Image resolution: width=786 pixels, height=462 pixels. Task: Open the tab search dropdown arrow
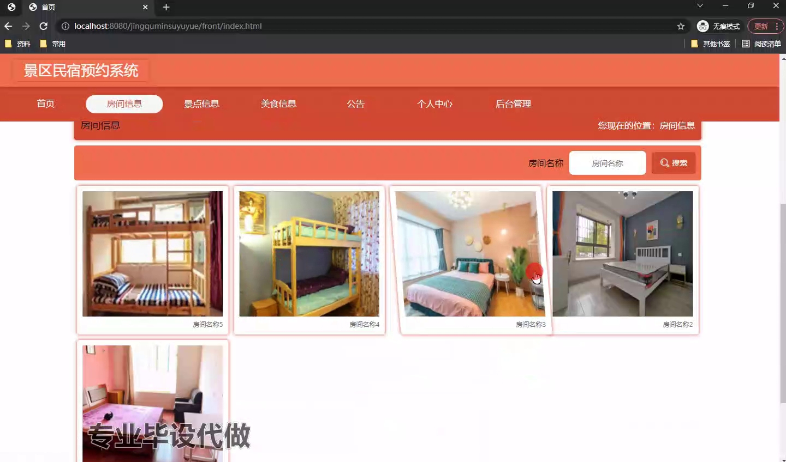coord(700,6)
